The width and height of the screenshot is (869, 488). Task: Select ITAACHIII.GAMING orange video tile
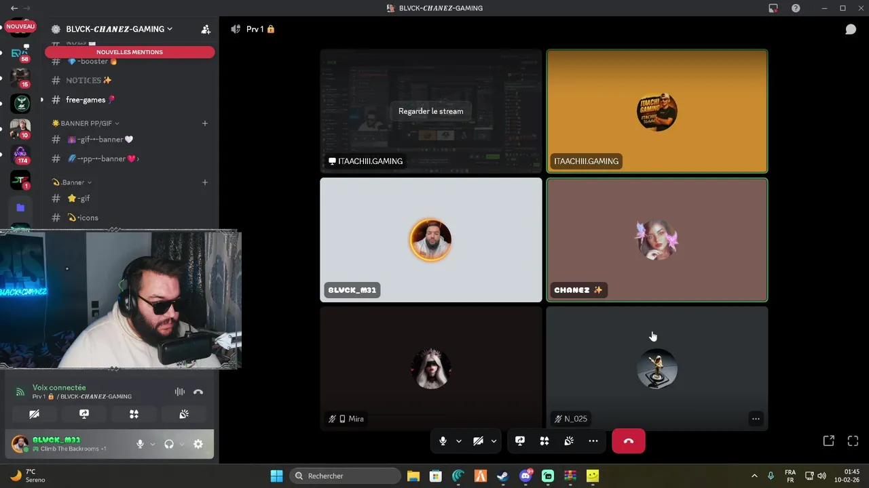[657, 111]
